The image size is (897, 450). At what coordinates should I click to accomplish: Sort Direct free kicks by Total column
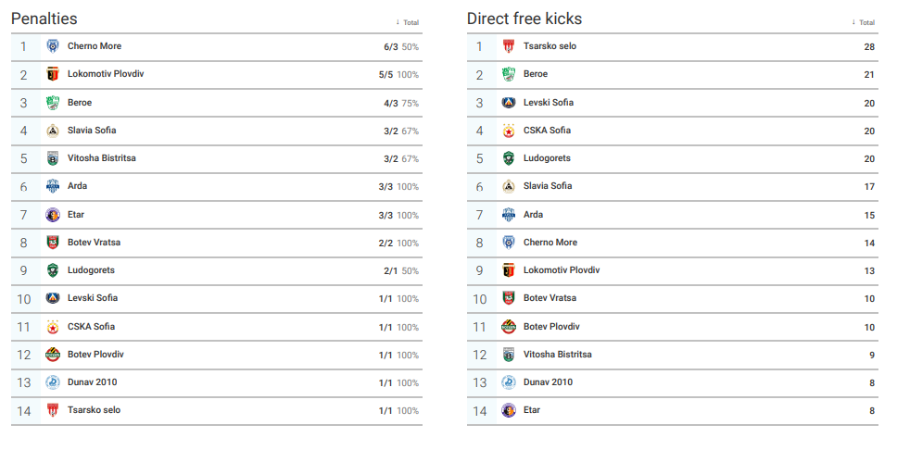pyautogui.click(x=864, y=22)
